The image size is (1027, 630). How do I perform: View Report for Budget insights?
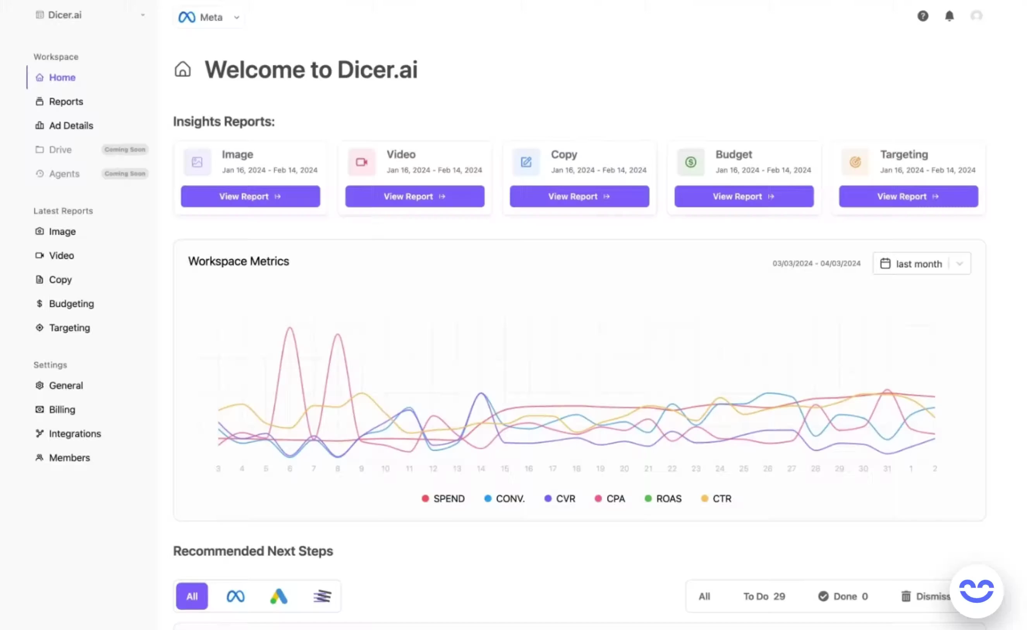pos(744,196)
